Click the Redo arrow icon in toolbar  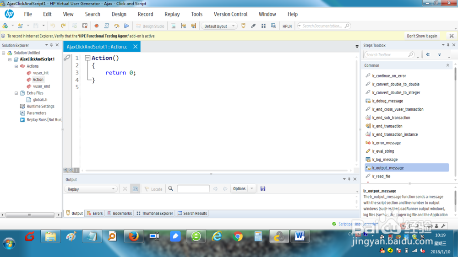click(x=63, y=26)
